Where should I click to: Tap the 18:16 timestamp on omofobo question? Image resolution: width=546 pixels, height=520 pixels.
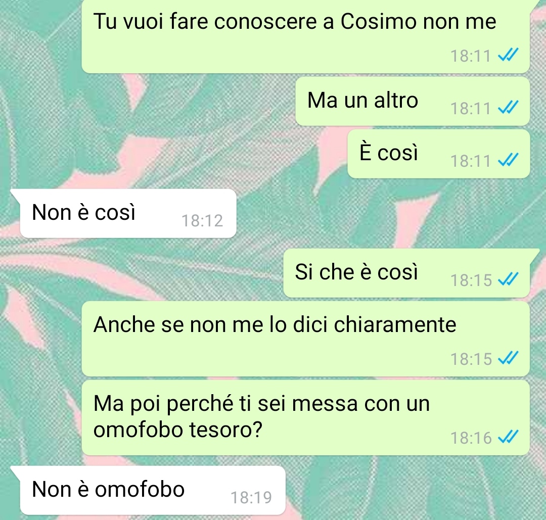[x=471, y=438]
